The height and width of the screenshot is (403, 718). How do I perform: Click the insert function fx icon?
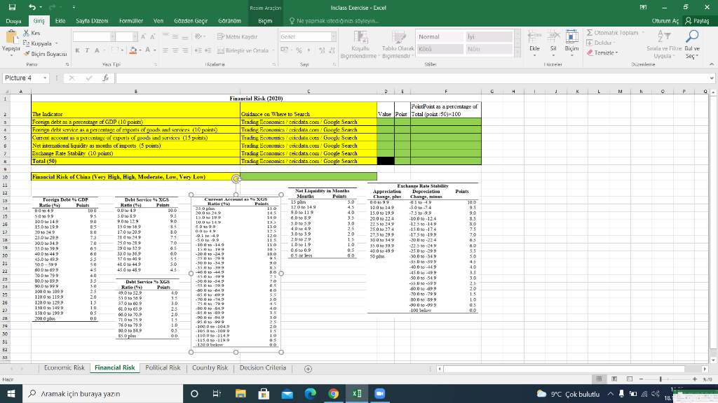(105, 78)
